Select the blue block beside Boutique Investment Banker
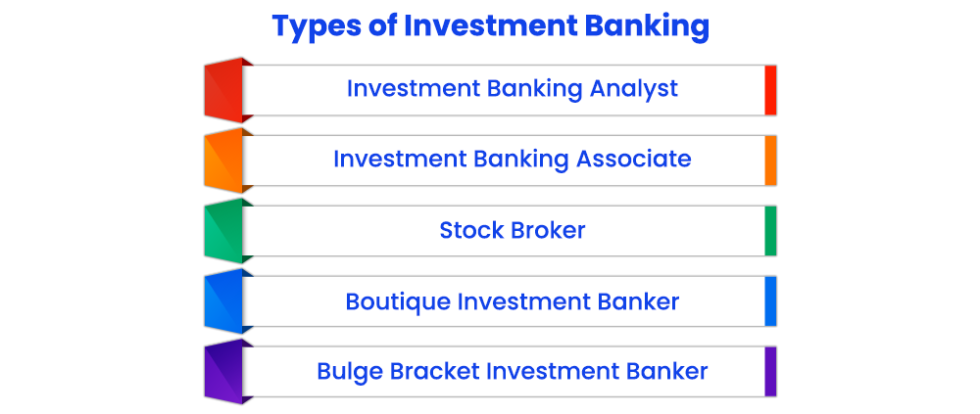980x414 pixels. 222,301
